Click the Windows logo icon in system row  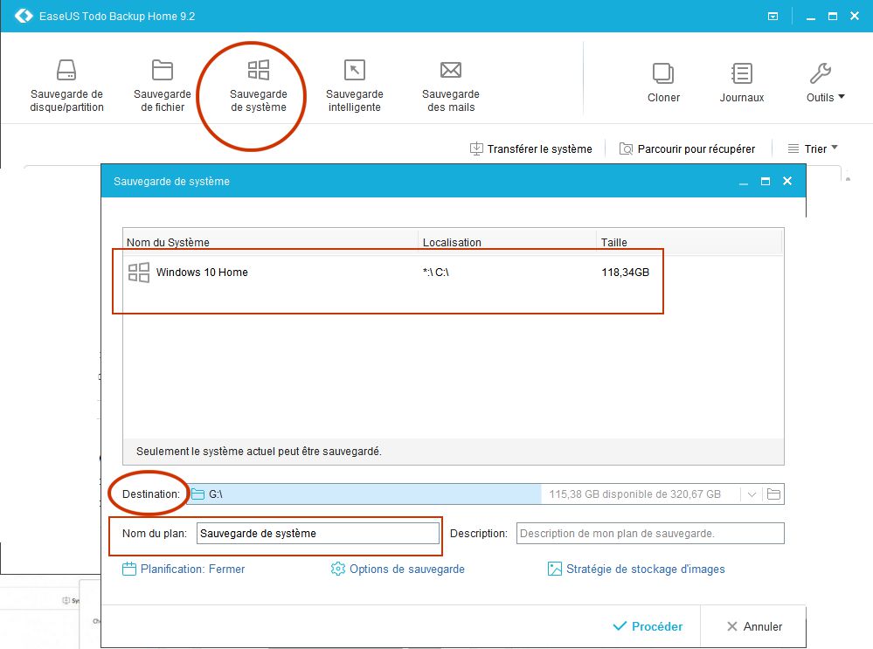[139, 273]
